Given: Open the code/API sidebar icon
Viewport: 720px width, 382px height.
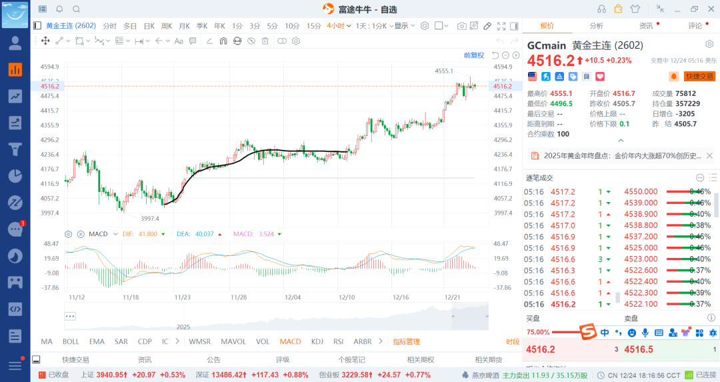Looking at the screenshot, I should [15, 309].
